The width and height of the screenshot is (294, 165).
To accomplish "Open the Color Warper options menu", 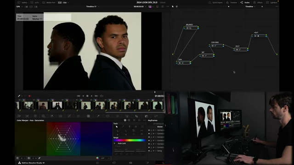I will coord(144,120).
